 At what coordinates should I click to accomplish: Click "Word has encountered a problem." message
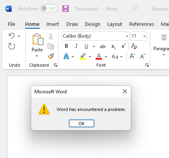click(x=91, y=109)
